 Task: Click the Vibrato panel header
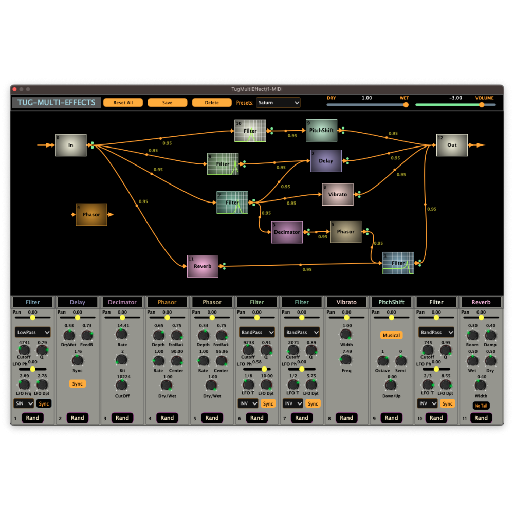346,302
